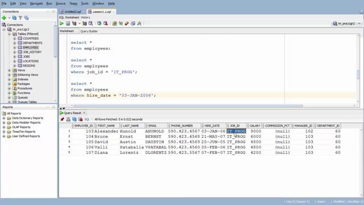Screen dimensions: 364x205
Task: Select the JOBS table in tree
Action: pyautogui.click(x=26, y=56)
